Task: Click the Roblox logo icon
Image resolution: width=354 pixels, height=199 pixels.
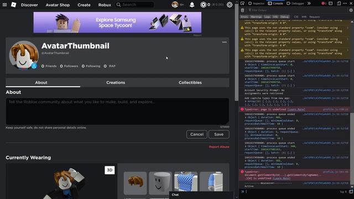Action: point(13,4)
